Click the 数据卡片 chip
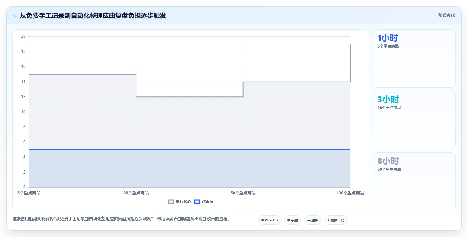This screenshot has height=237, width=468. [x=336, y=220]
